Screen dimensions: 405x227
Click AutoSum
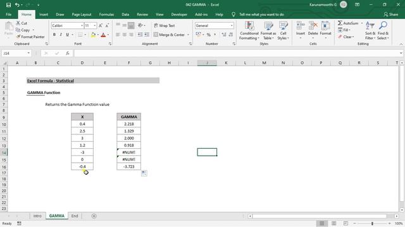[x=348, y=23]
